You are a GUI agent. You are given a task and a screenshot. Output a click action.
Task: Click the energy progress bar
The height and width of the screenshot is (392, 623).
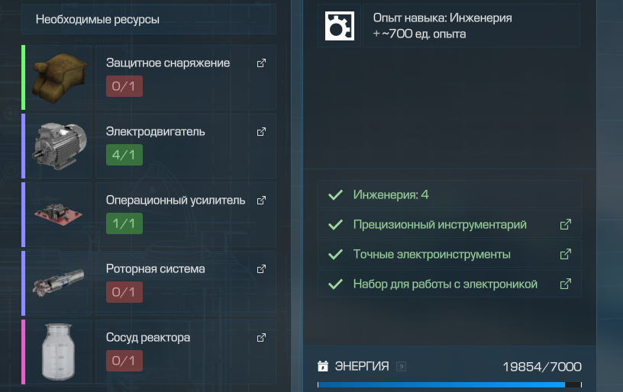[450, 385]
